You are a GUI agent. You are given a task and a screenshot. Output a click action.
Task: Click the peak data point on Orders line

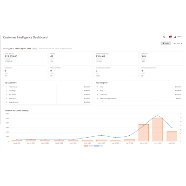pyautogui.click(x=158, y=116)
